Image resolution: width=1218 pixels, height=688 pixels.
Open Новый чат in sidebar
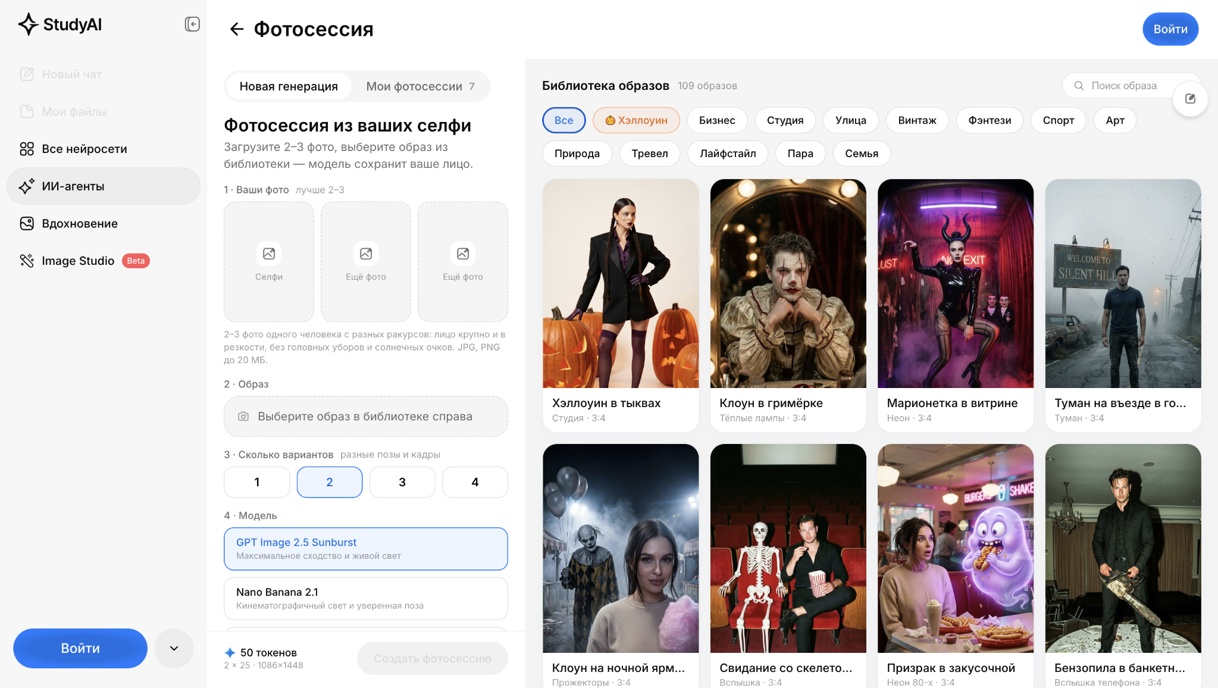pos(104,74)
